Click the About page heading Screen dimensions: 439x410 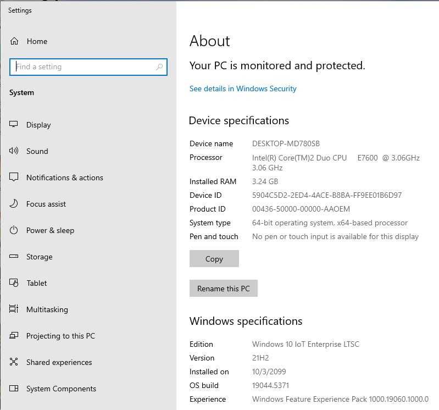[x=210, y=41]
